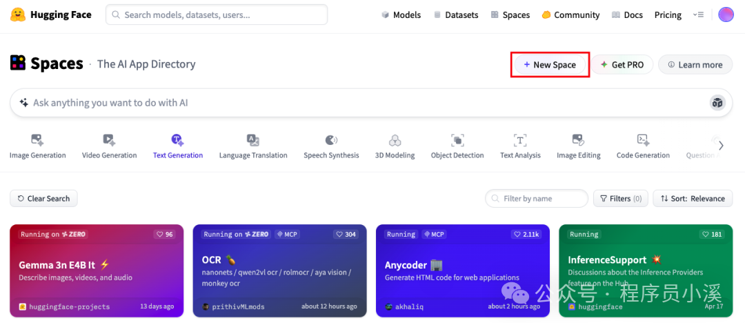Go to Models in the top navigation
The height and width of the screenshot is (323, 745).
pos(401,14)
